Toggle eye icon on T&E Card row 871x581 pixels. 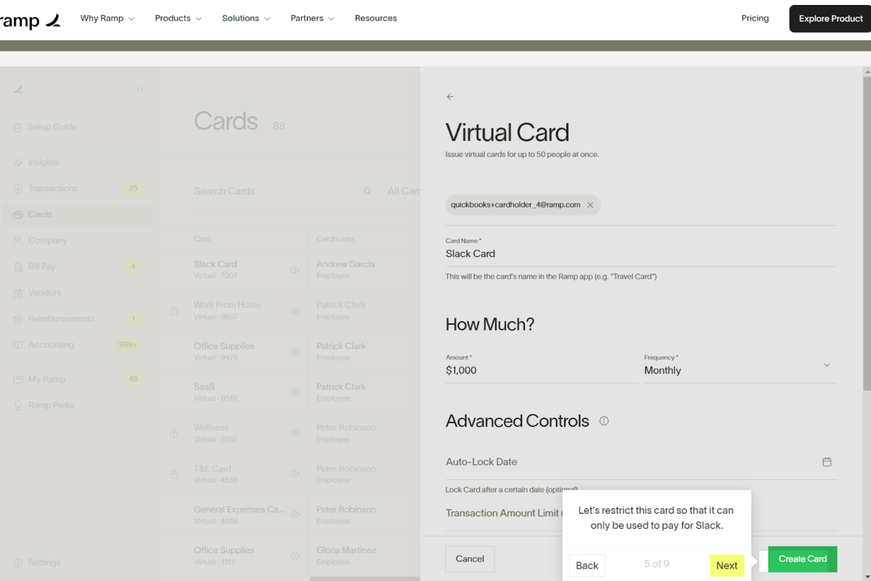point(295,474)
